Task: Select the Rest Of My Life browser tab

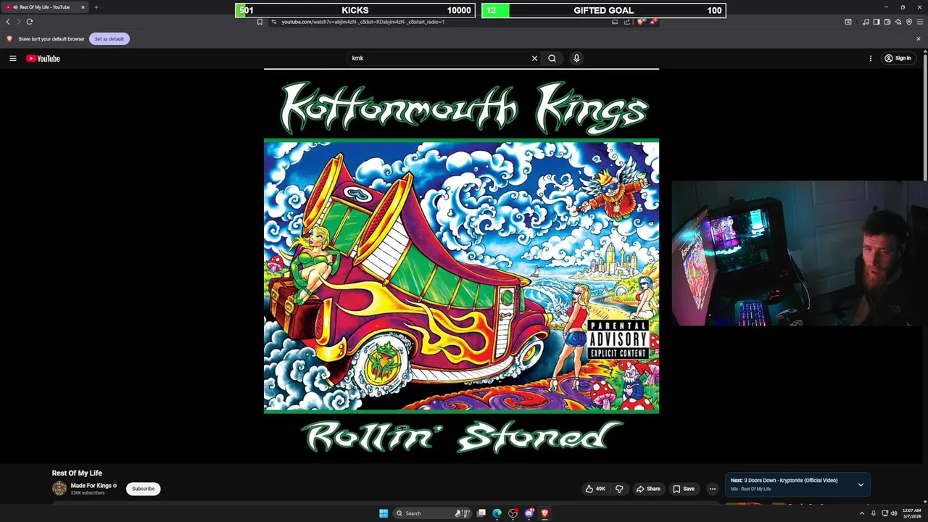Action: pyautogui.click(x=45, y=7)
